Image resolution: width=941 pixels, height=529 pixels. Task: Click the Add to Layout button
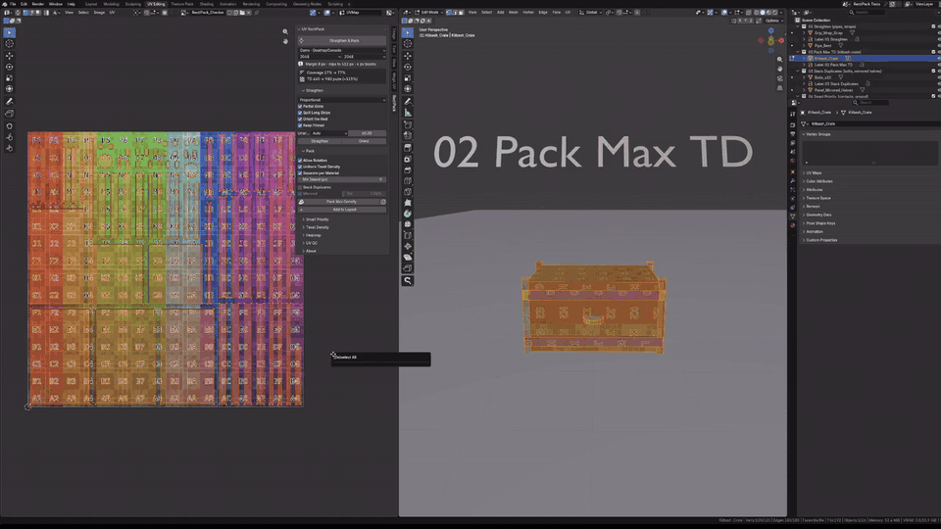342,210
